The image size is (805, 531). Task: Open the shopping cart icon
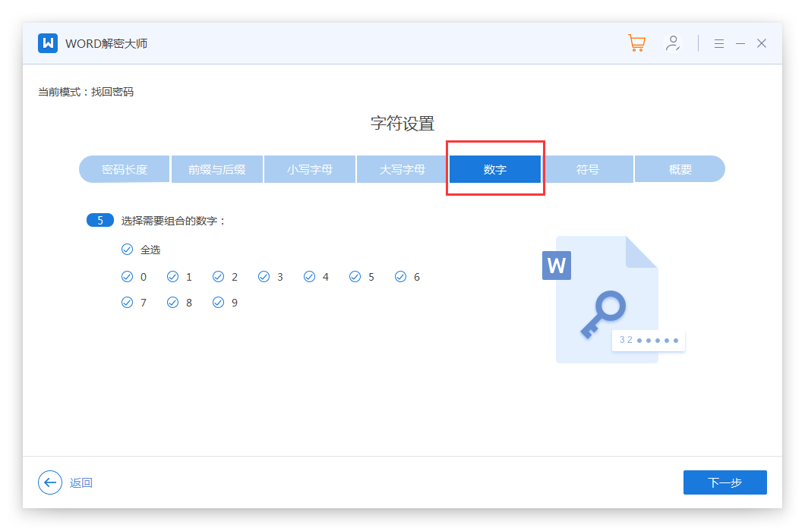636,43
